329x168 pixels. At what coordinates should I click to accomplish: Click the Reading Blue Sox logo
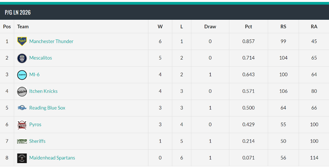(x=22, y=108)
